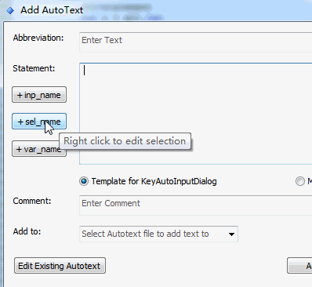Focus the Abbreviation text field
The height and width of the screenshot is (287, 312).
pos(195,42)
